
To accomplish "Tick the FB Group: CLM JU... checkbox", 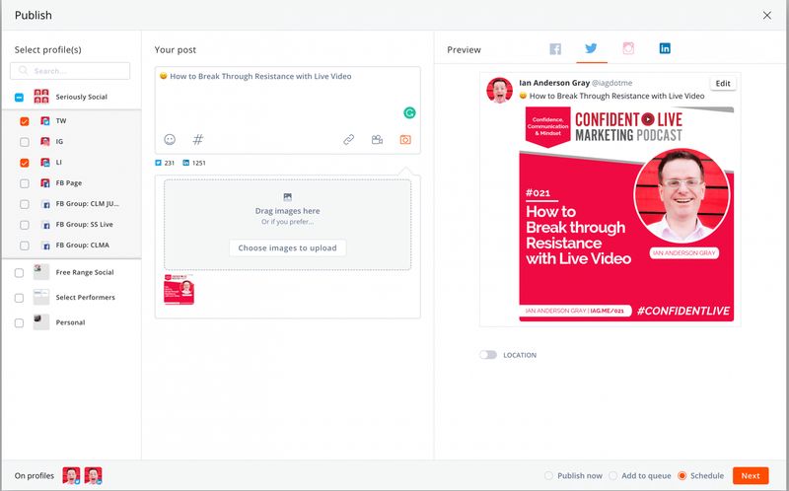I will [24, 204].
